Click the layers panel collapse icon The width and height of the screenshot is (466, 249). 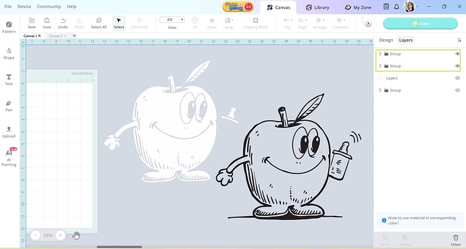click(x=459, y=40)
